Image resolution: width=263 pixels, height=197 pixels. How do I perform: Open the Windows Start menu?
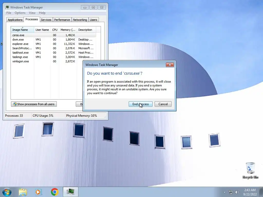pos(7,192)
